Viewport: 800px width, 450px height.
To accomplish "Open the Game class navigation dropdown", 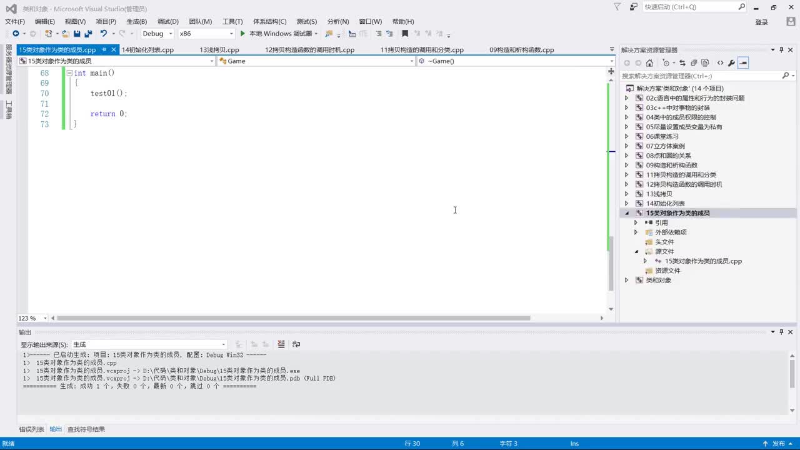I will pyautogui.click(x=316, y=61).
